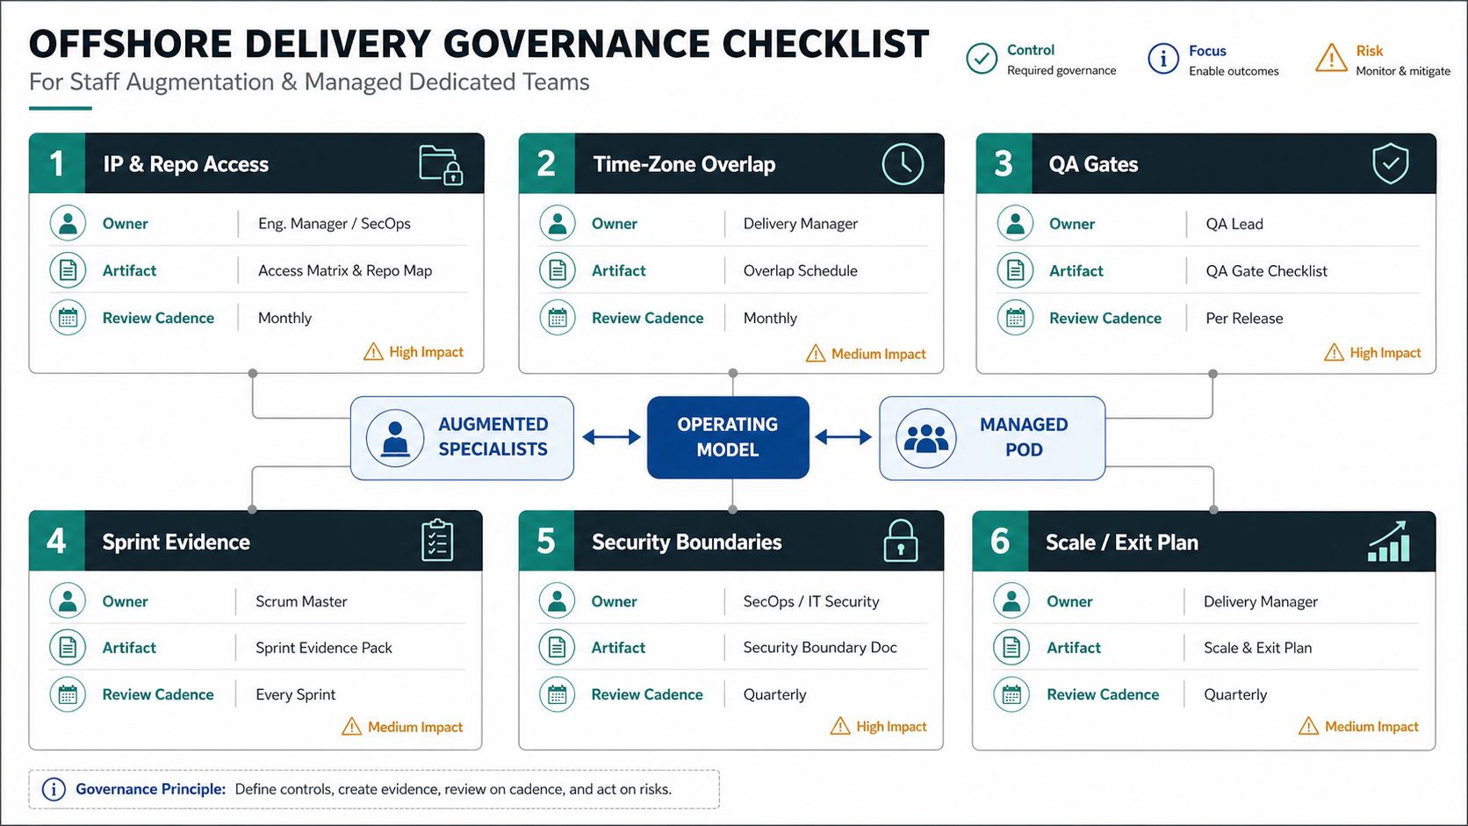
Task: Click the Sprint Evidence card title
Action: pyautogui.click(x=176, y=542)
